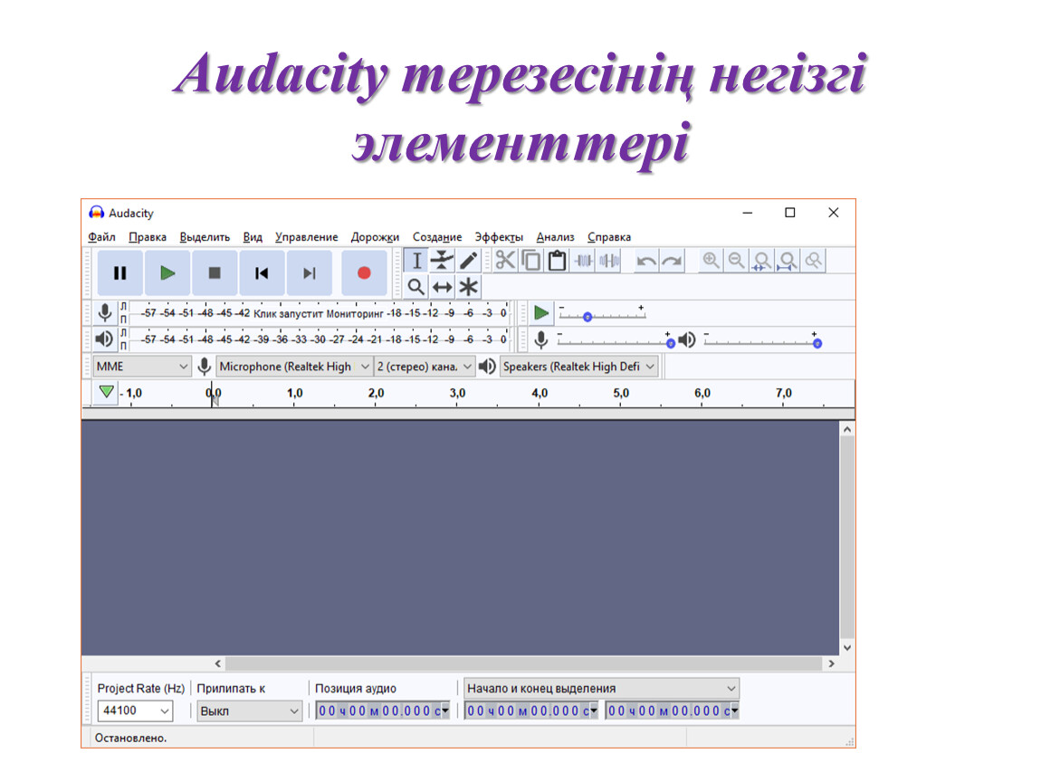Maximize the Audacity window
Viewport: 1041px width, 782px height.
coord(790,213)
